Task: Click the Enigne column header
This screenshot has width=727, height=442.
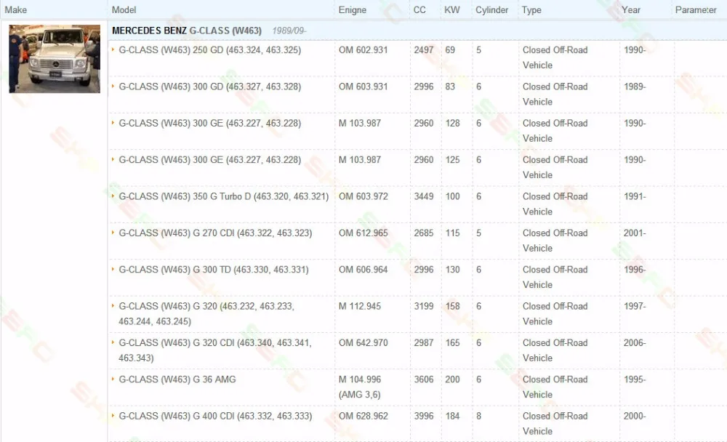Action: (x=353, y=9)
